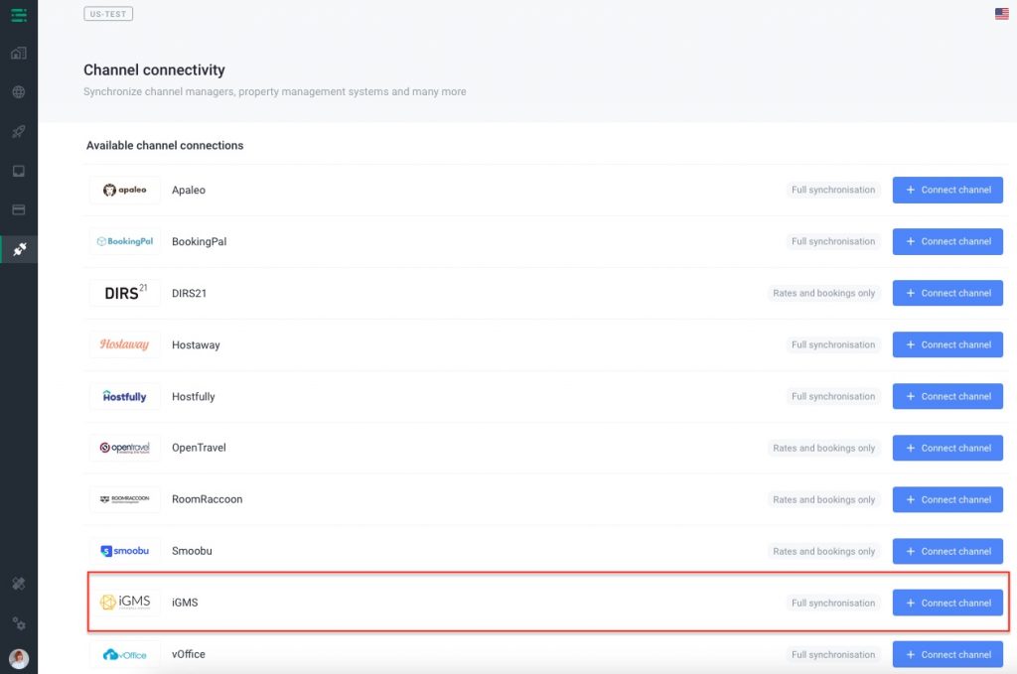The width and height of the screenshot is (1017, 674).
Task: Click Hostaway's Full synchronisation badge
Action: [833, 344]
